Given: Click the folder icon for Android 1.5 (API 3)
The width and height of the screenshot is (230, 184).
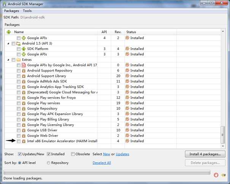Looking at the screenshot, I should click(19, 44).
